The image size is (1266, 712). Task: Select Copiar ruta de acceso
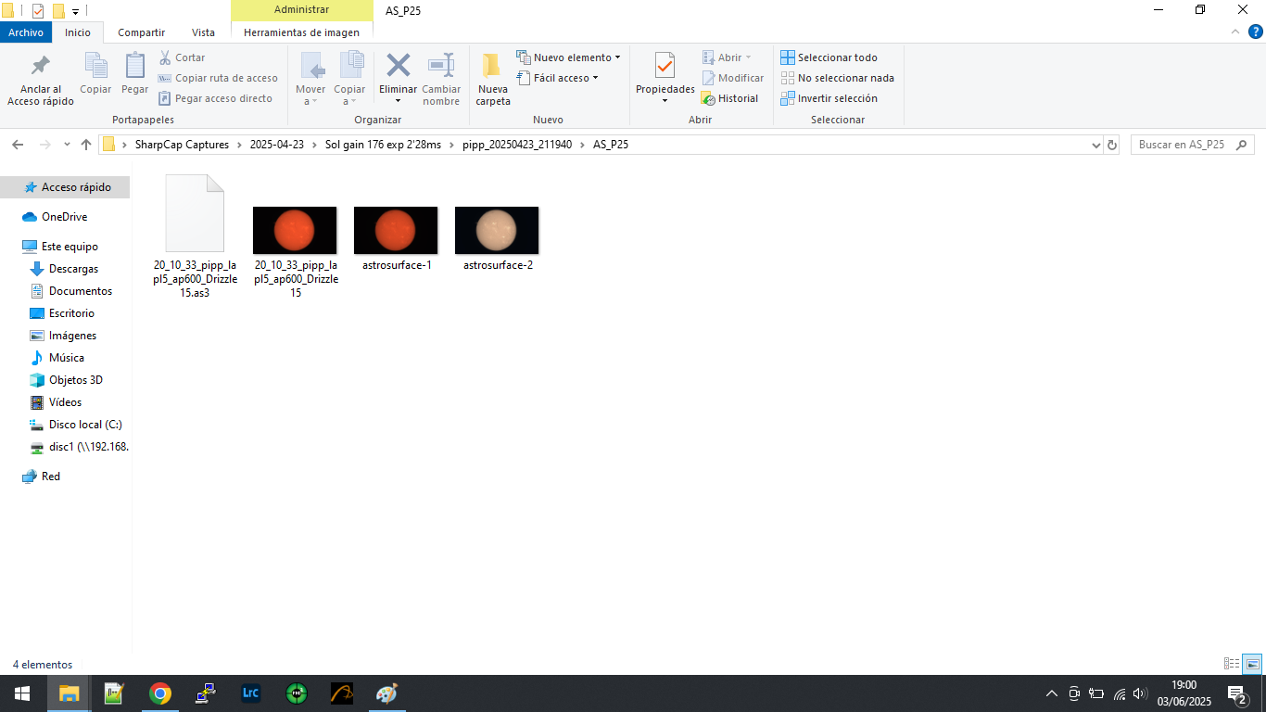click(x=218, y=78)
